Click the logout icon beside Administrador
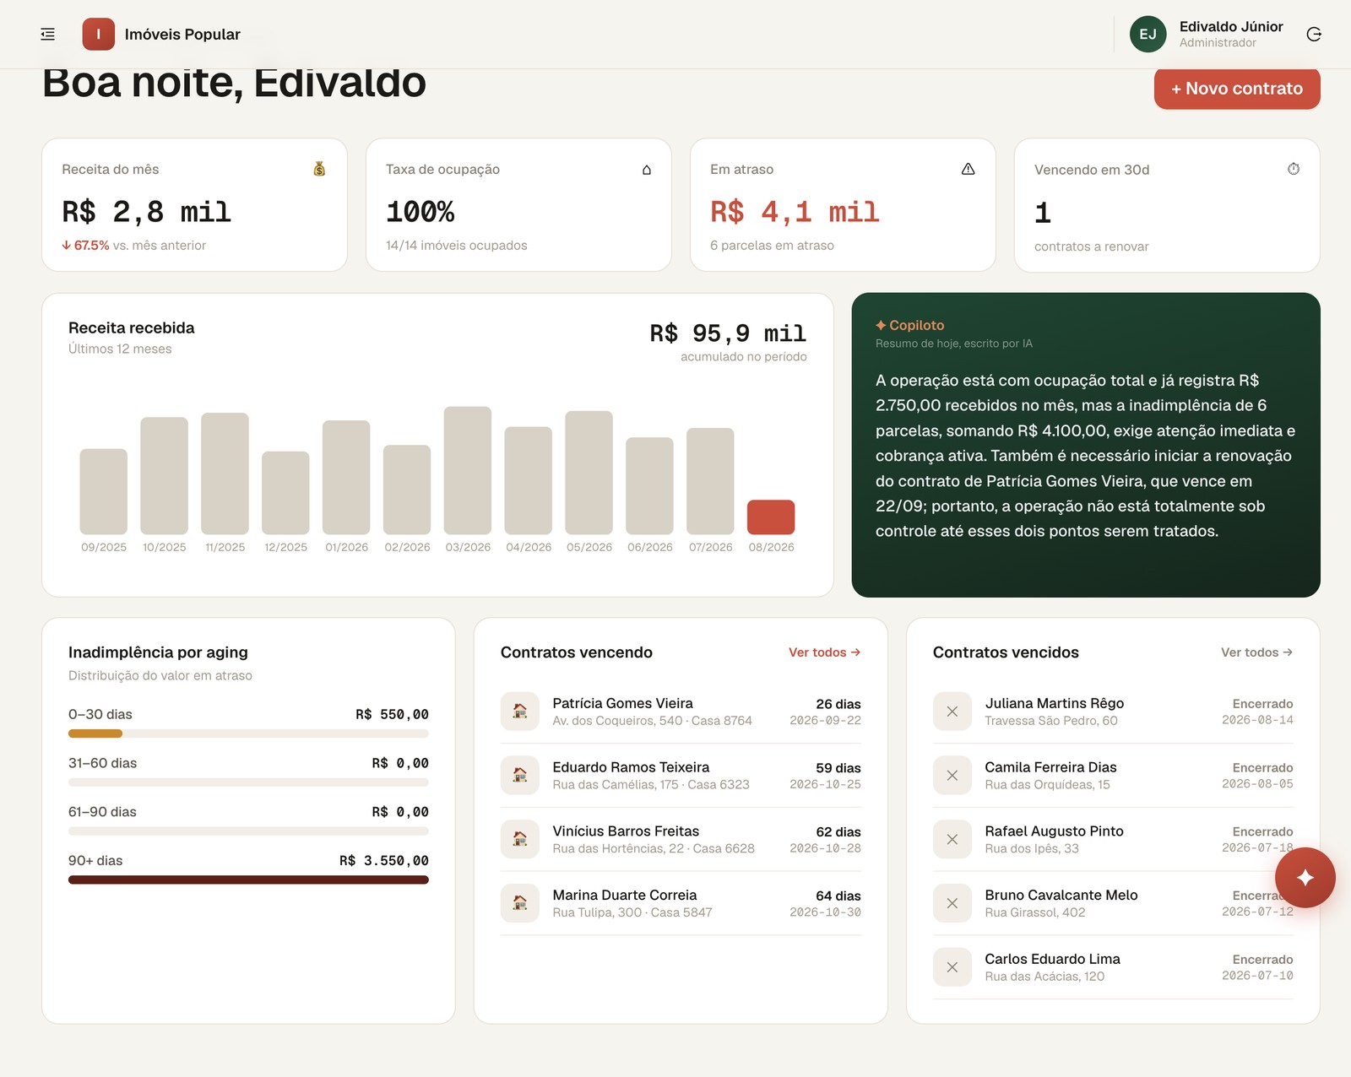The width and height of the screenshot is (1351, 1077). coord(1313,35)
